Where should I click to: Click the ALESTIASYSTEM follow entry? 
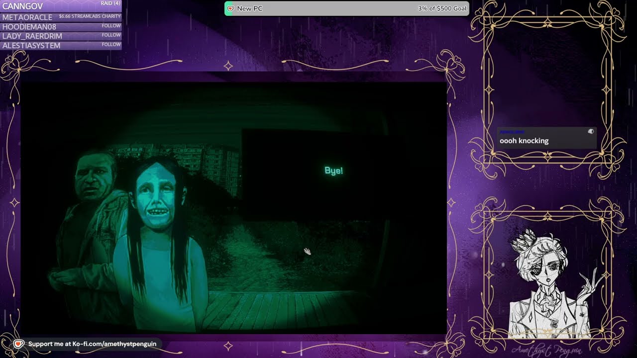pos(61,45)
